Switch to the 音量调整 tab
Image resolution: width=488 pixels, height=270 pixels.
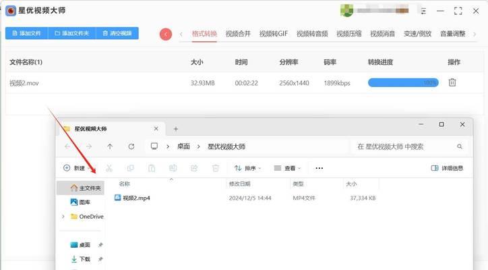[x=453, y=34]
